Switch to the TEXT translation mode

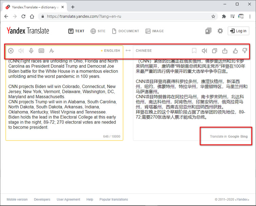point(76,31)
